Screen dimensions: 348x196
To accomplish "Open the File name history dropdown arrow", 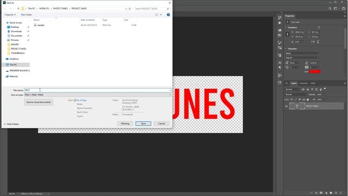I will [x=170, y=90].
